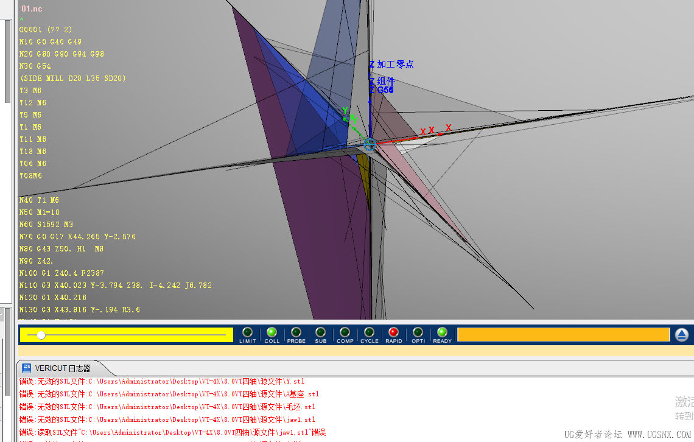The image size is (694, 442).
Task: Click the COLL collision indicator light
Action: (x=272, y=334)
